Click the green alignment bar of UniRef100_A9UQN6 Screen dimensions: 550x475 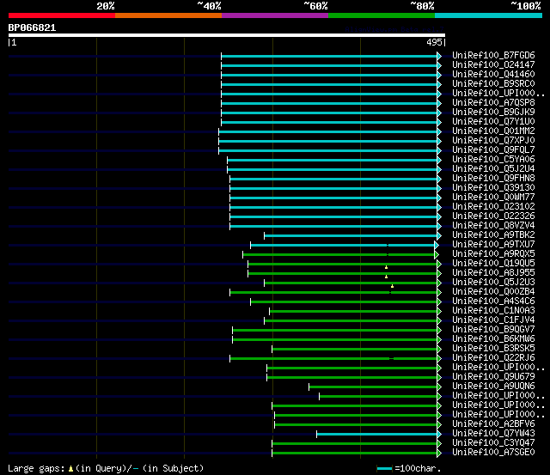point(373,387)
